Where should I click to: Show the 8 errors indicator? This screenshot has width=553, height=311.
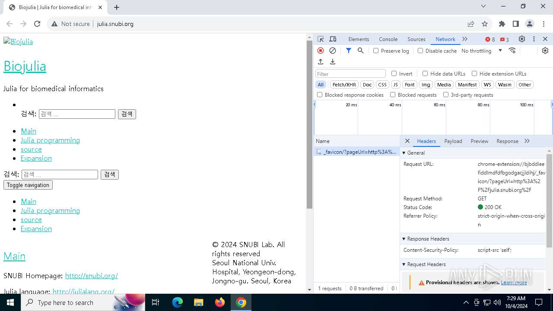click(x=490, y=39)
